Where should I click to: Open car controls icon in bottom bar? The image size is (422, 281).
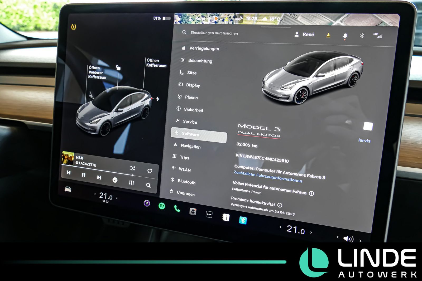click(x=68, y=189)
